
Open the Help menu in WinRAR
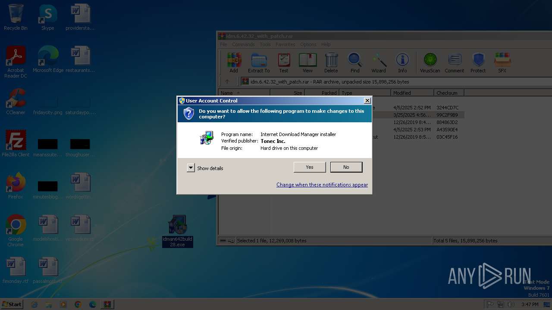[326, 44]
